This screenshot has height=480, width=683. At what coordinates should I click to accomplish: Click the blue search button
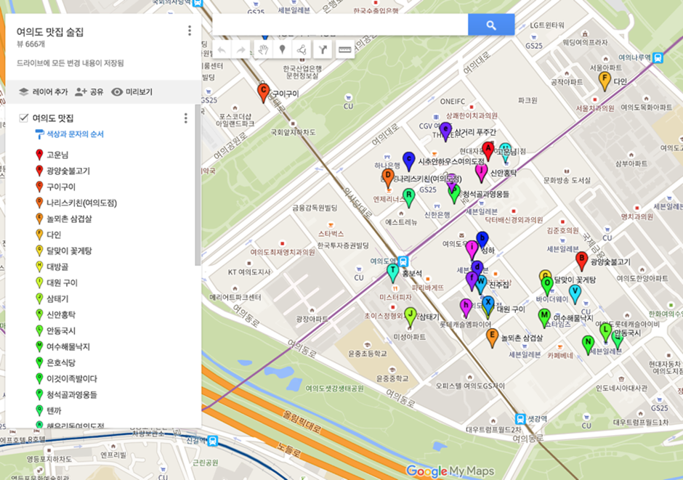pos(491,25)
